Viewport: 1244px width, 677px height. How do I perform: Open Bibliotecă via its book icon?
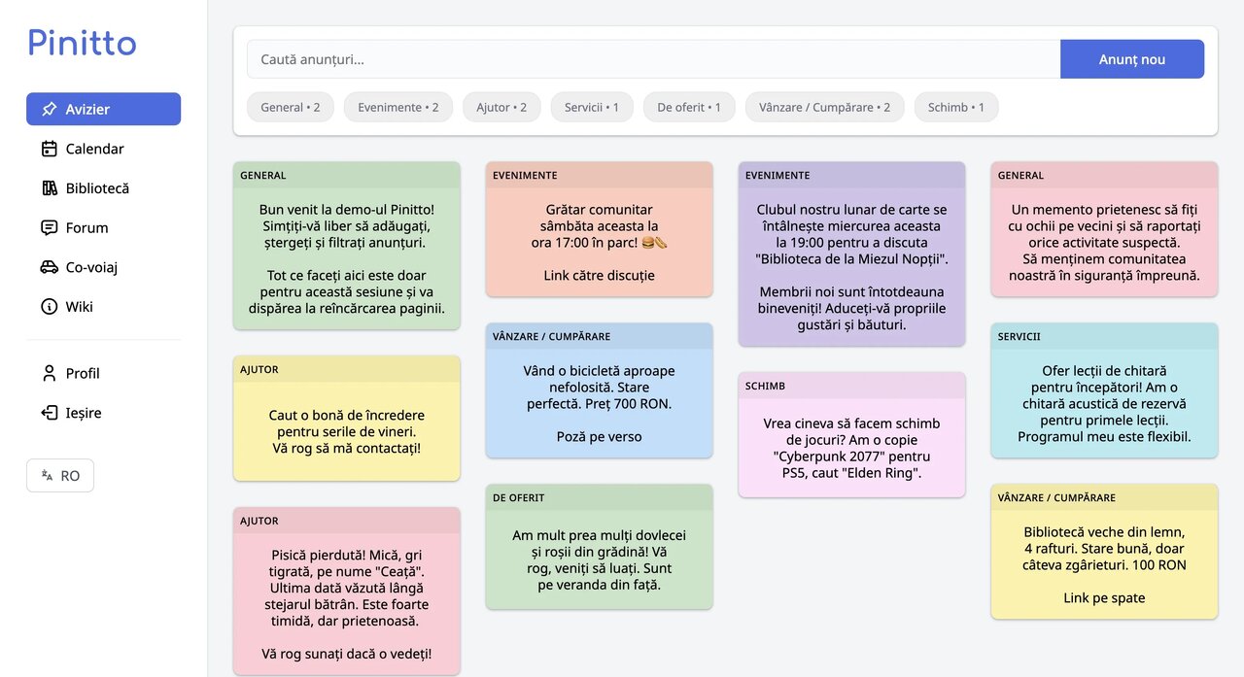[49, 187]
